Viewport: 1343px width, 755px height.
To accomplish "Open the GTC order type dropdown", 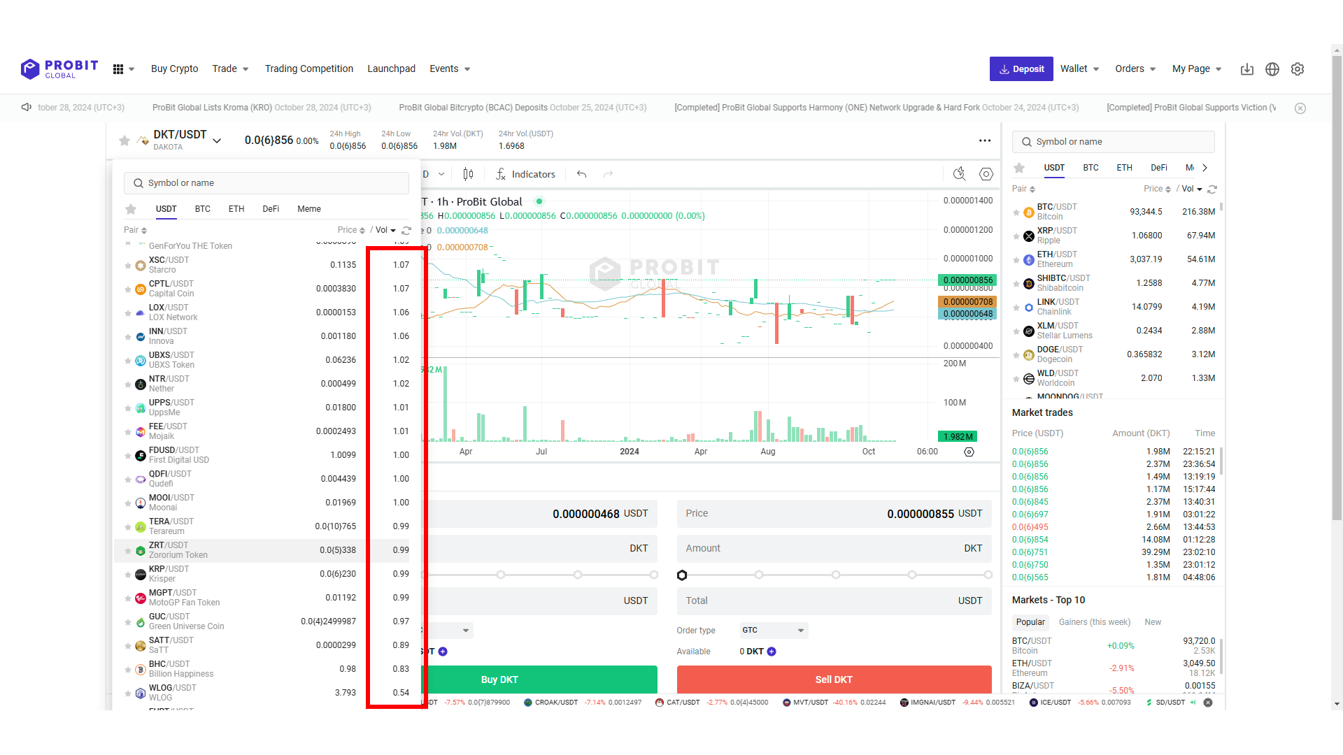I will click(774, 631).
